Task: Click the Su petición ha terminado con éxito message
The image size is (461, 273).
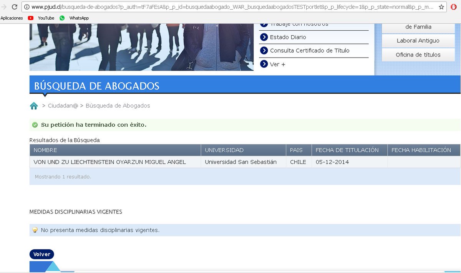Action: [94, 125]
